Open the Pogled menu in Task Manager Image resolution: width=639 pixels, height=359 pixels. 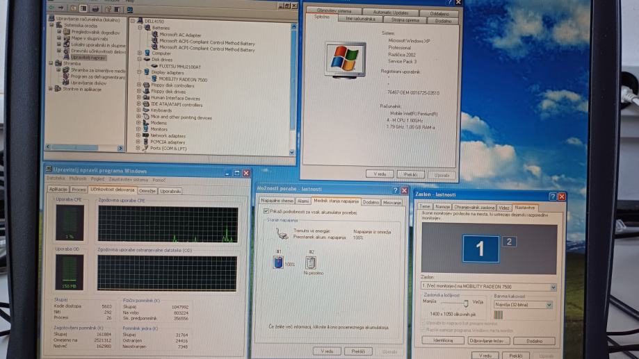point(97,178)
